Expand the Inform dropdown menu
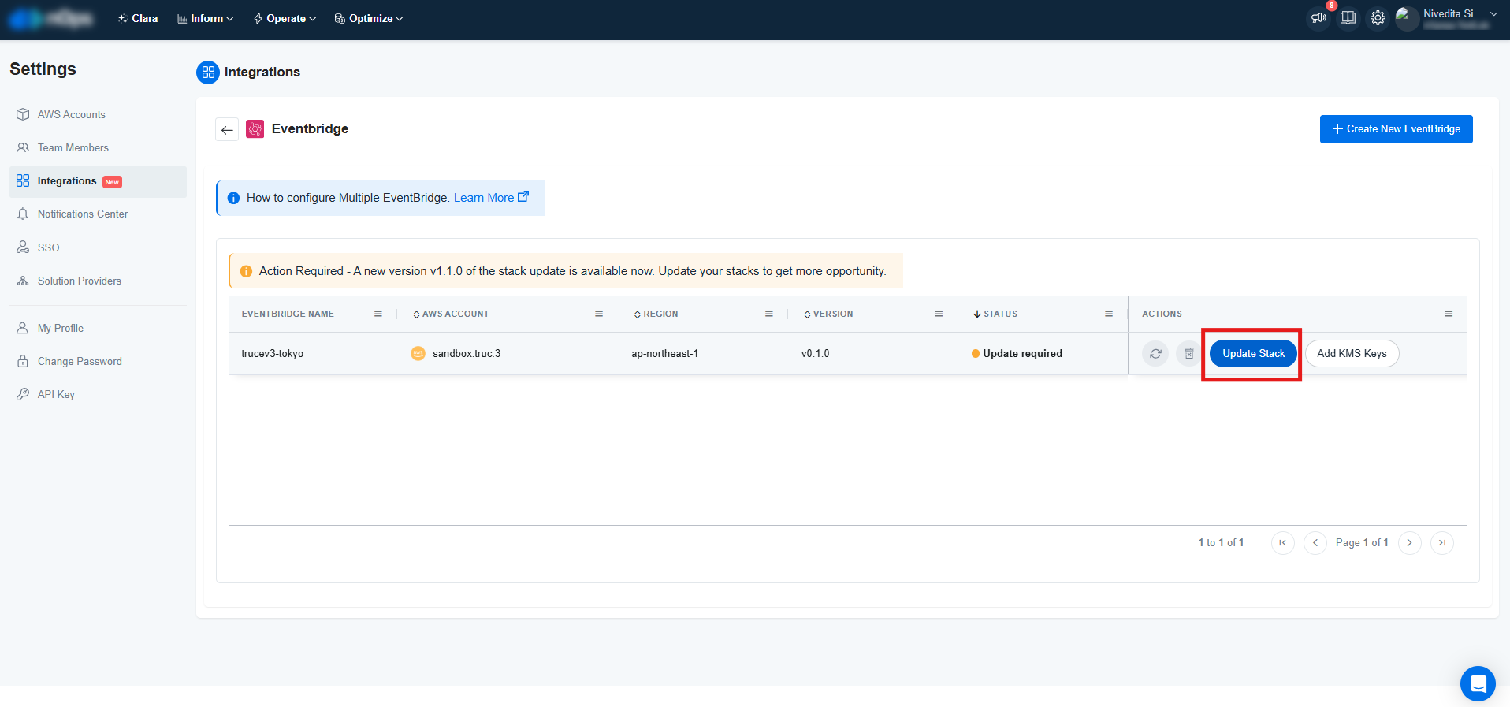The image size is (1510, 707). tap(205, 19)
